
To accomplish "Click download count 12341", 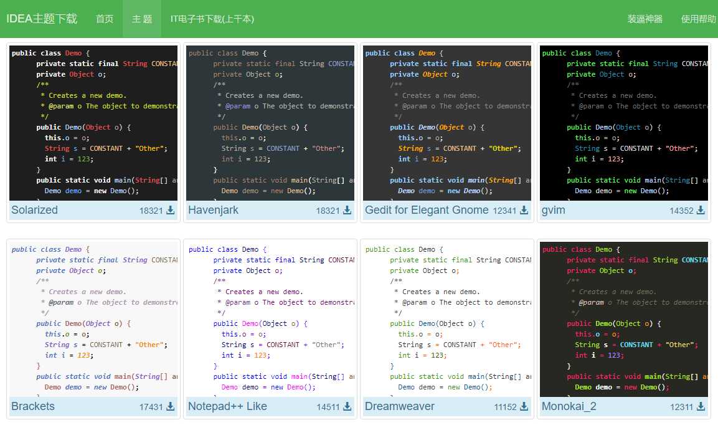I will pyautogui.click(x=504, y=211).
